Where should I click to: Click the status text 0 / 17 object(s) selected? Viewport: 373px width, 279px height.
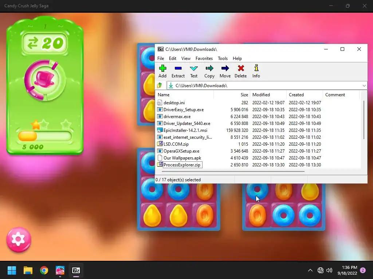178,179
